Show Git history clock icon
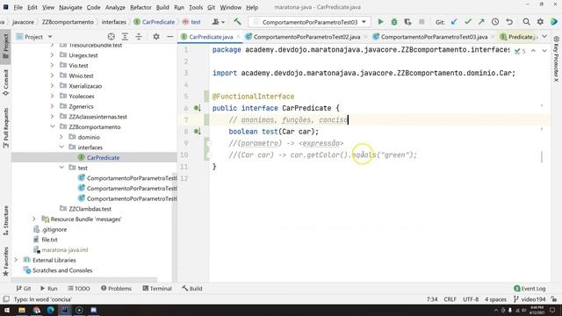The height and width of the screenshot is (316, 562). [x=495, y=22]
